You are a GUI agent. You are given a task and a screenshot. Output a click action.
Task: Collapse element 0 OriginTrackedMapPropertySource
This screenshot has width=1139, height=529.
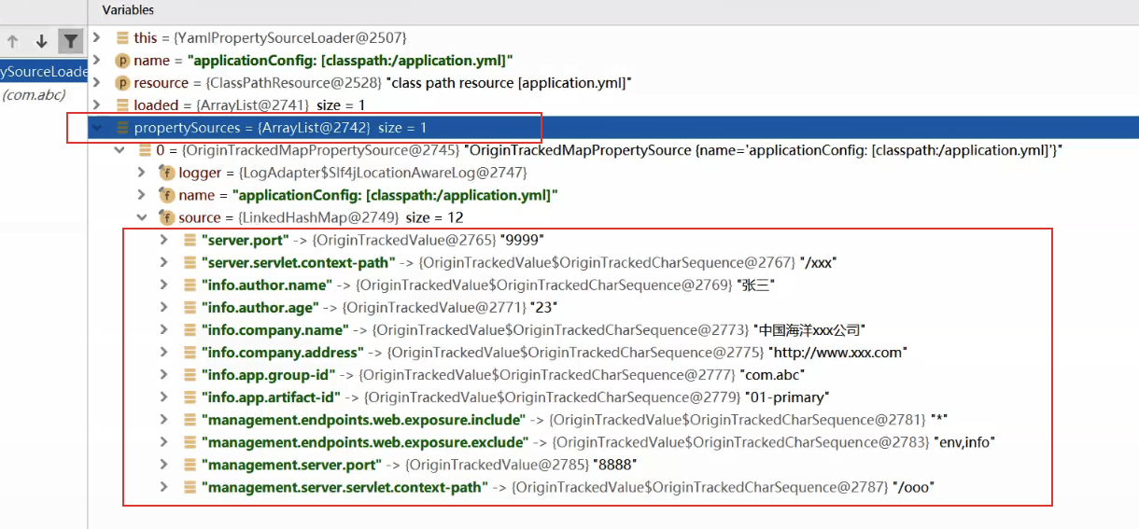(x=119, y=150)
